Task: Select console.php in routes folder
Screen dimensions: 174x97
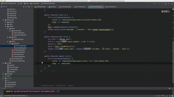Action: pyautogui.click(x=13, y=70)
